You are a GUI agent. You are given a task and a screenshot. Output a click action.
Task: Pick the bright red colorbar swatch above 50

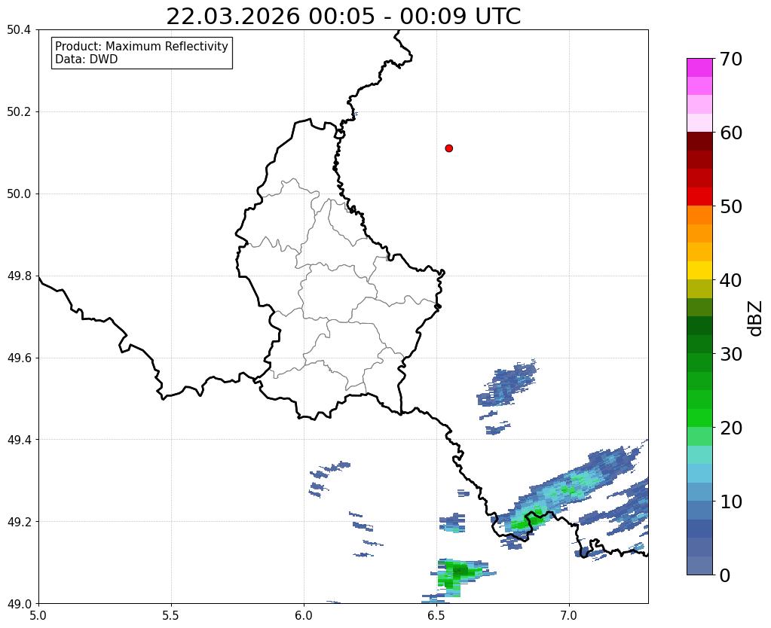[699, 197]
